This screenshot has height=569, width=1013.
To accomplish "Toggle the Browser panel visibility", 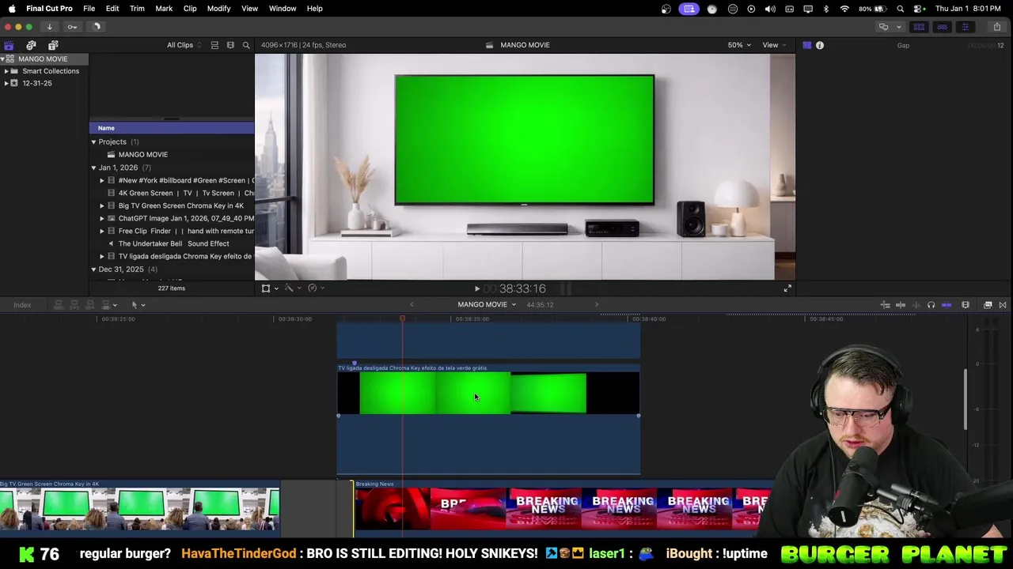I will point(919,27).
